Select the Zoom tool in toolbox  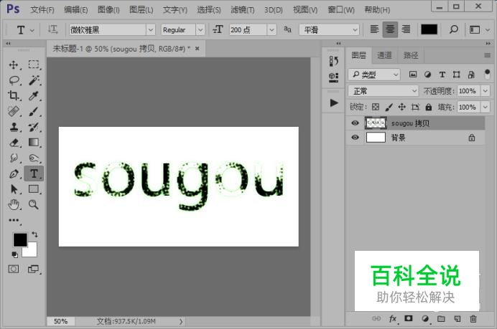pyautogui.click(x=34, y=205)
